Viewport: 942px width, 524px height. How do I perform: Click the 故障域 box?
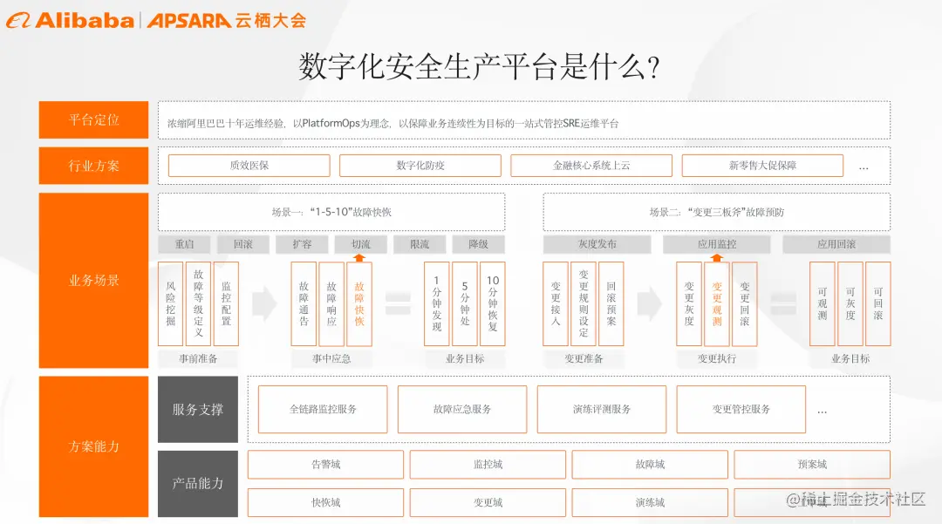click(x=650, y=465)
